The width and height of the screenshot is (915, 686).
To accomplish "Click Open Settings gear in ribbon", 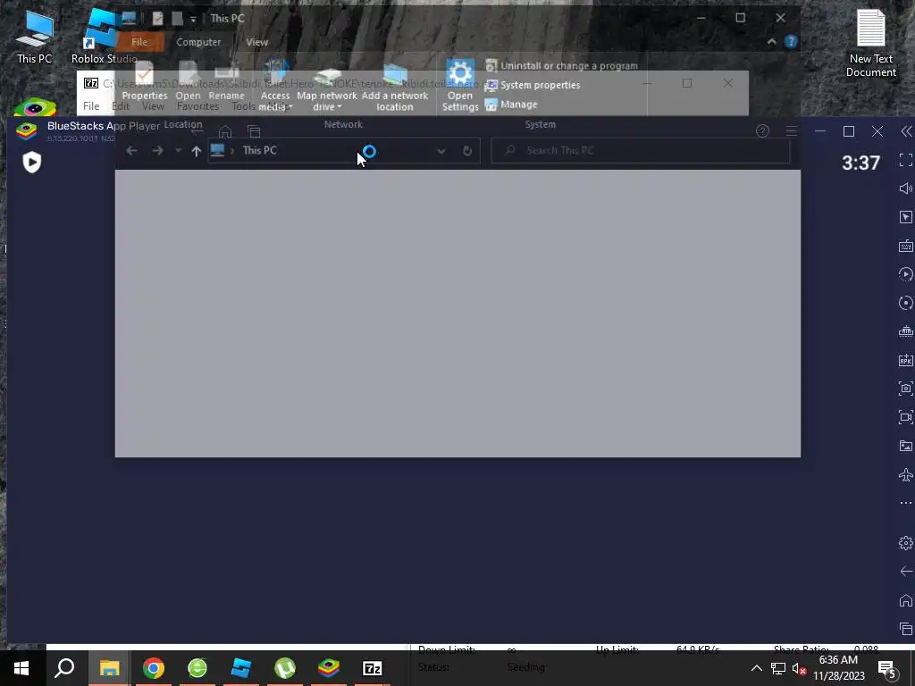I will tap(460, 86).
